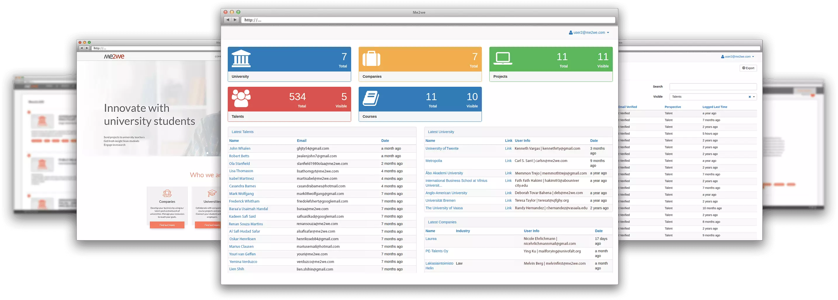Image resolution: width=838 pixels, height=300 pixels.
Task: Click the first carousel dot in the left window hero
Action: click(x=208, y=153)
